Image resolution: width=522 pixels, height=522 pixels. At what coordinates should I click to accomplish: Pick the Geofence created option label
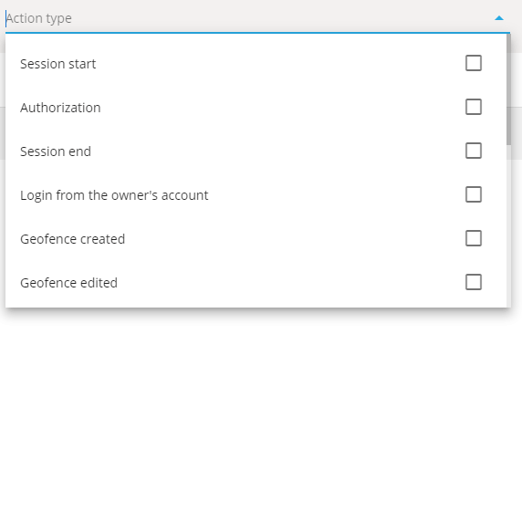[x=73, y=239]
